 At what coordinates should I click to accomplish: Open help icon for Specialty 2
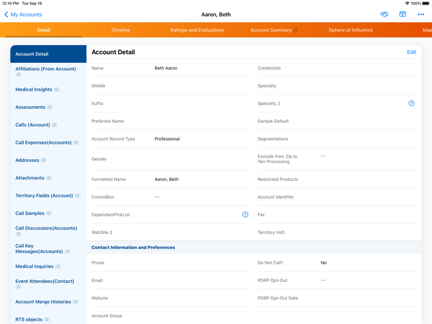coord(412,103)
